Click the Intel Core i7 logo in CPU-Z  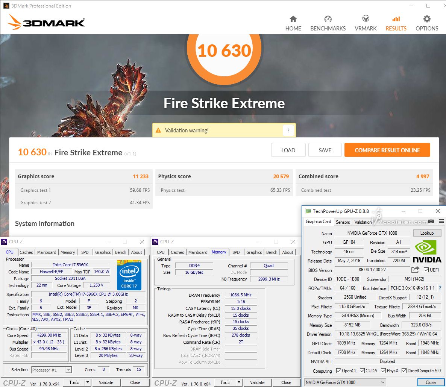(129, 275)
